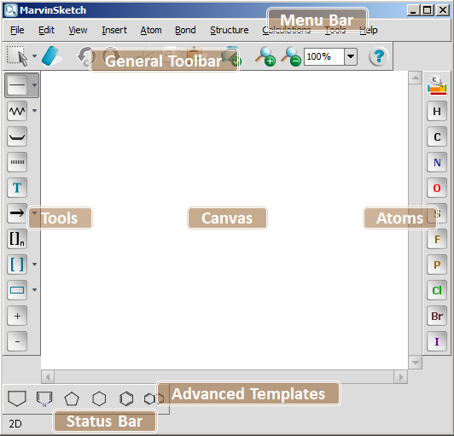Click the Zoom Out magnifier icon
The width and height of the screenshot is (454, 436).
[291, 56]
